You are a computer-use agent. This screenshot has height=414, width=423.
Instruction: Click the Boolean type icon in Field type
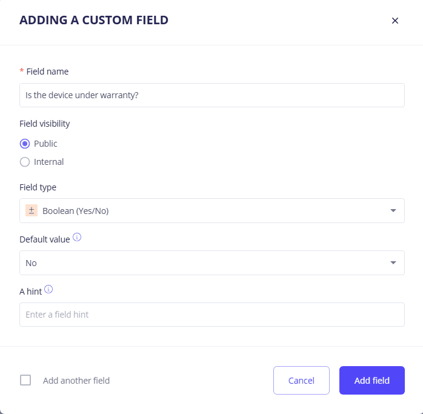pyautogui.click(x=32, y=210)
